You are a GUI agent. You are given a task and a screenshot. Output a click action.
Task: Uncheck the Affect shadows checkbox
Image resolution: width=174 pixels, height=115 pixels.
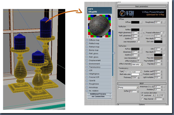click(x=138, y=61)
